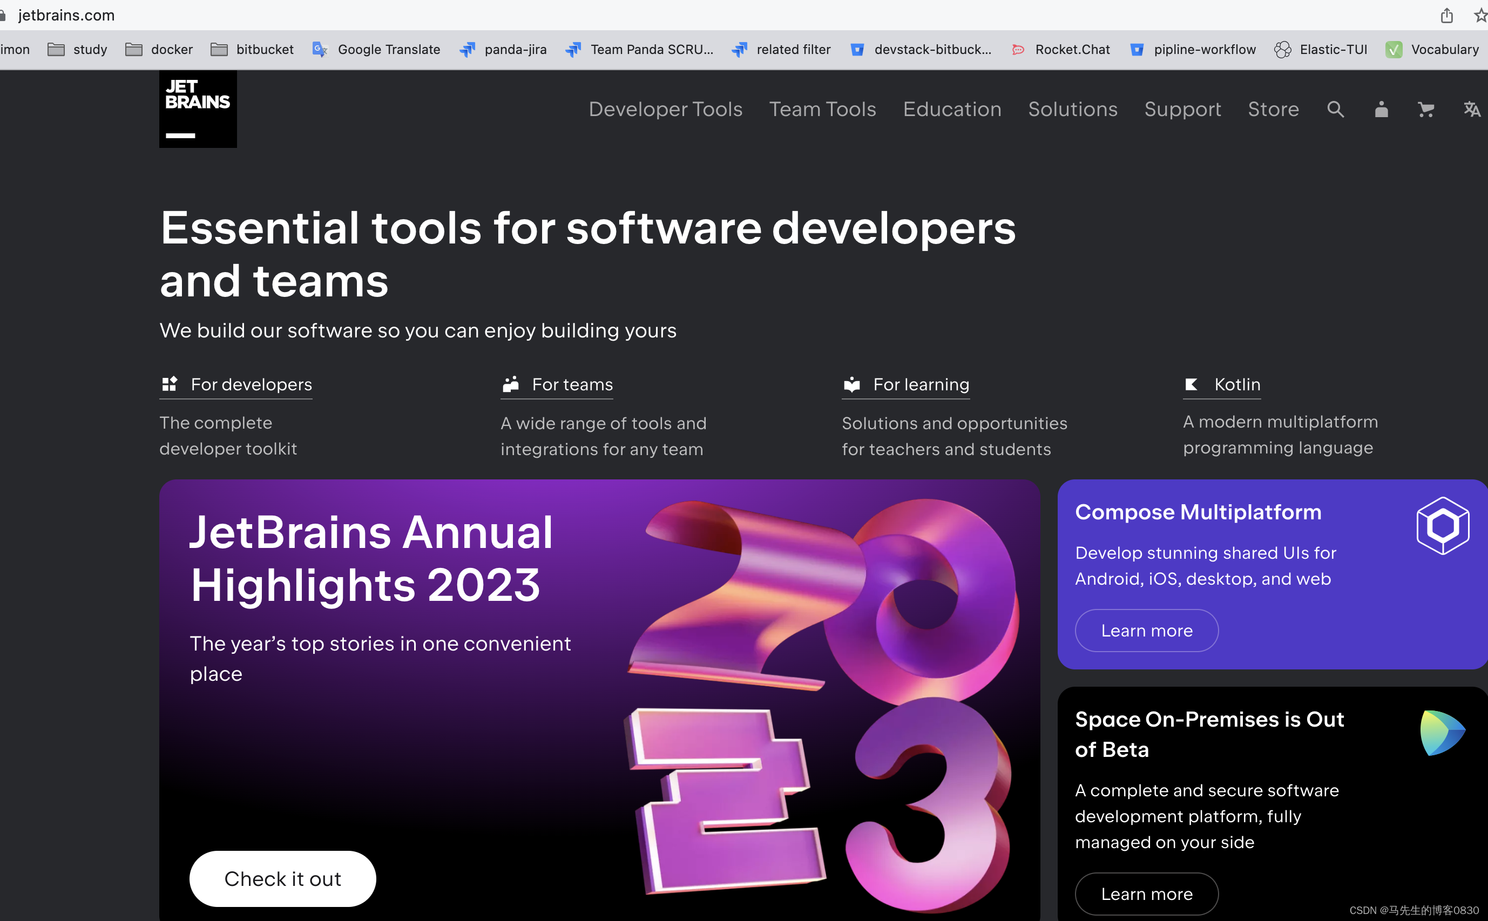Open the site search magnifier icon
Viewport: 1488px width, 921px height.
click(1335, 110)
